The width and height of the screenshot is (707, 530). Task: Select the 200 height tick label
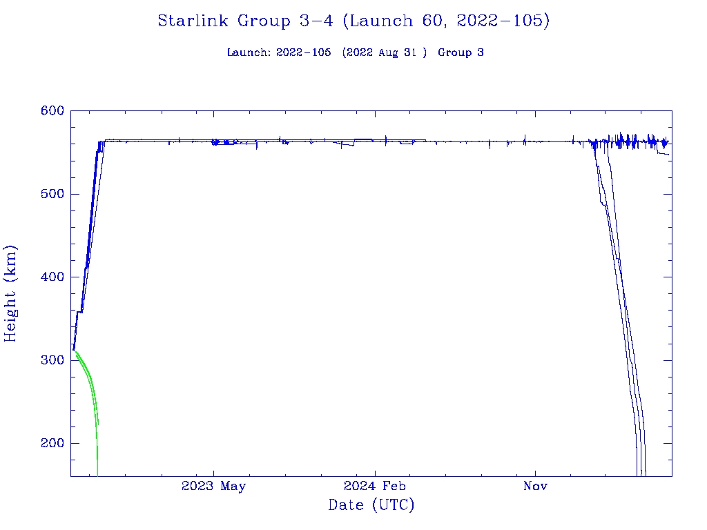click(x=52, y=443)
